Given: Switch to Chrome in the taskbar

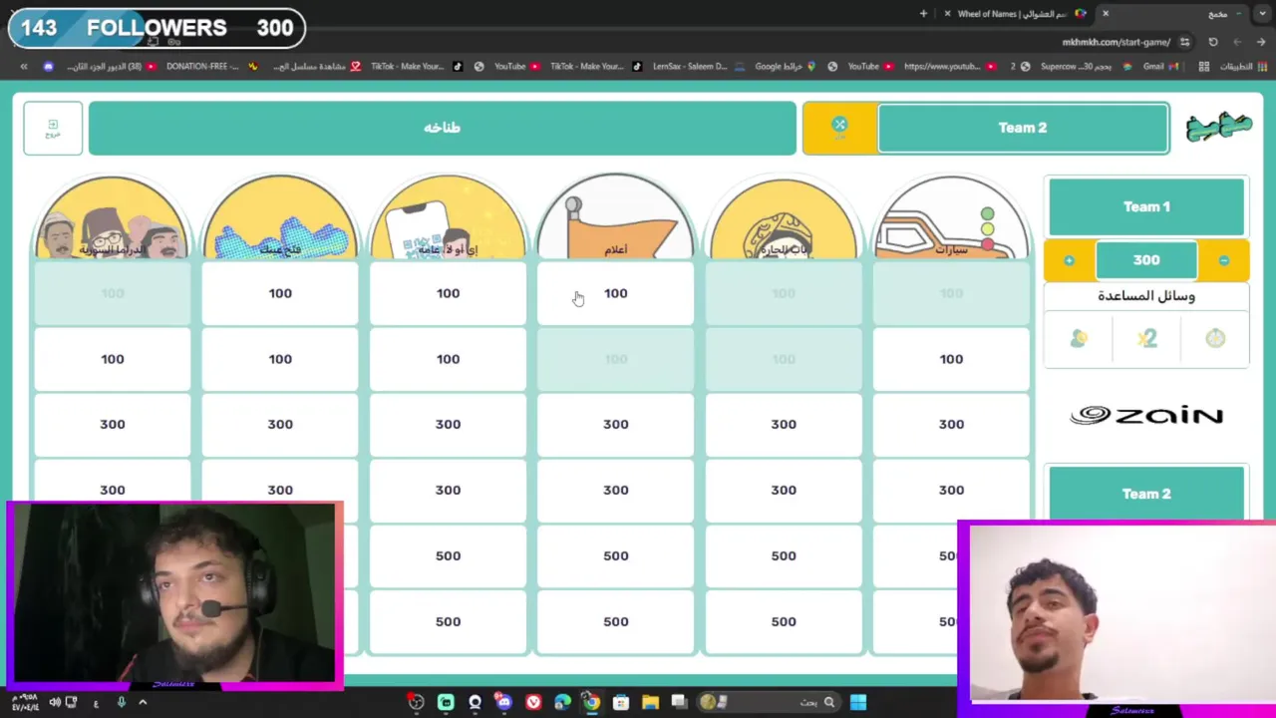Looking at the screenshot, I should (x=591, y=702).
